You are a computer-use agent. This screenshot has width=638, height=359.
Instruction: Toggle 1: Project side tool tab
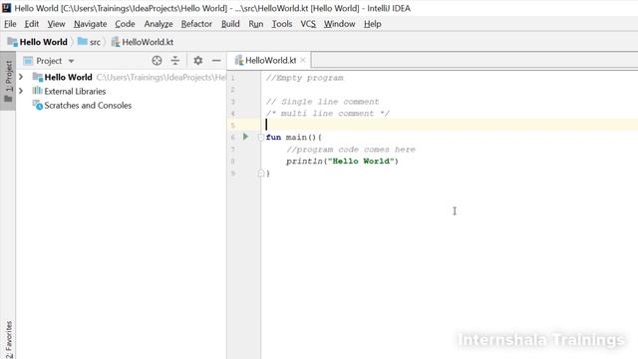(8, 81)
